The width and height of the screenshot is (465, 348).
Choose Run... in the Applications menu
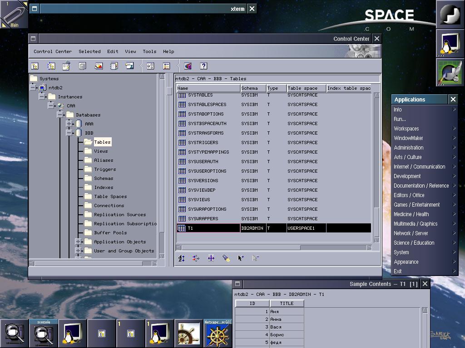[x=425, y=119]
